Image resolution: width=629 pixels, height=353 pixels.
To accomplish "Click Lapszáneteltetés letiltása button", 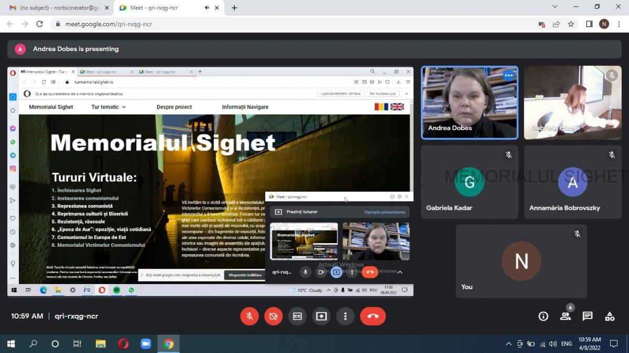I will 341,94.
